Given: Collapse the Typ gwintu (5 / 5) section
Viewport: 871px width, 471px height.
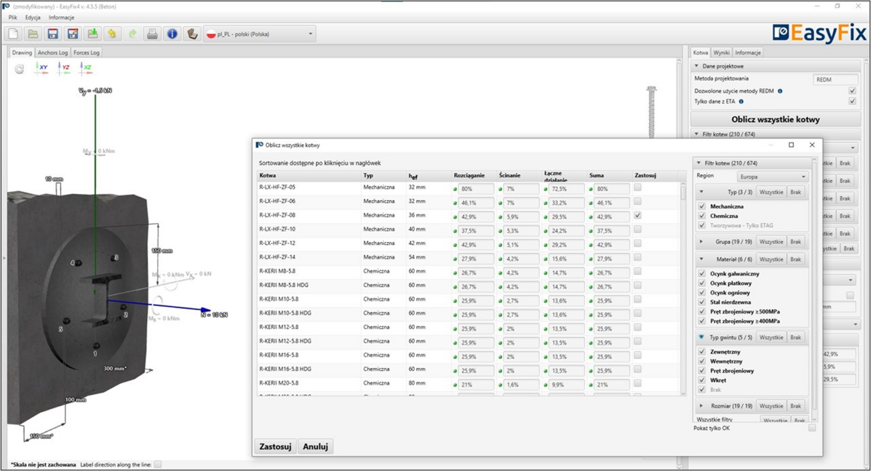Looking at the screenshot, I should point(701,337).
